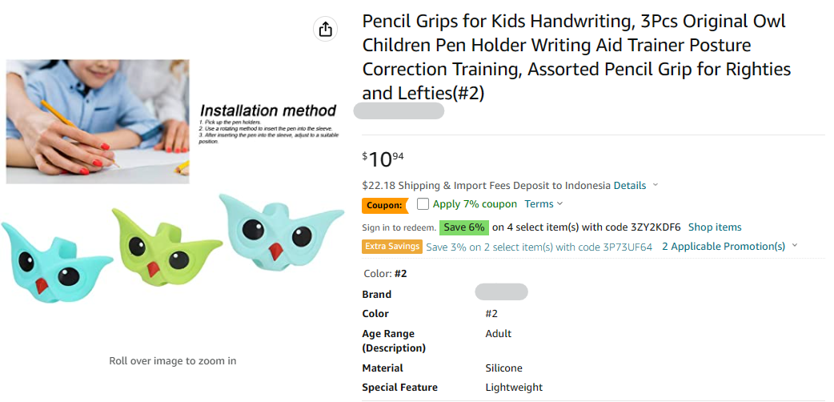Click the Installation method heading in image

[268, 111]
